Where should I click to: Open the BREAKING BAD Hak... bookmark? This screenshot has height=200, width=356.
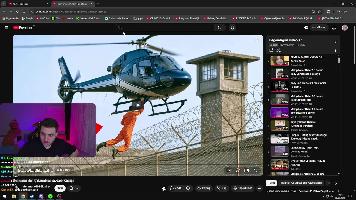(x=244, y=19)
